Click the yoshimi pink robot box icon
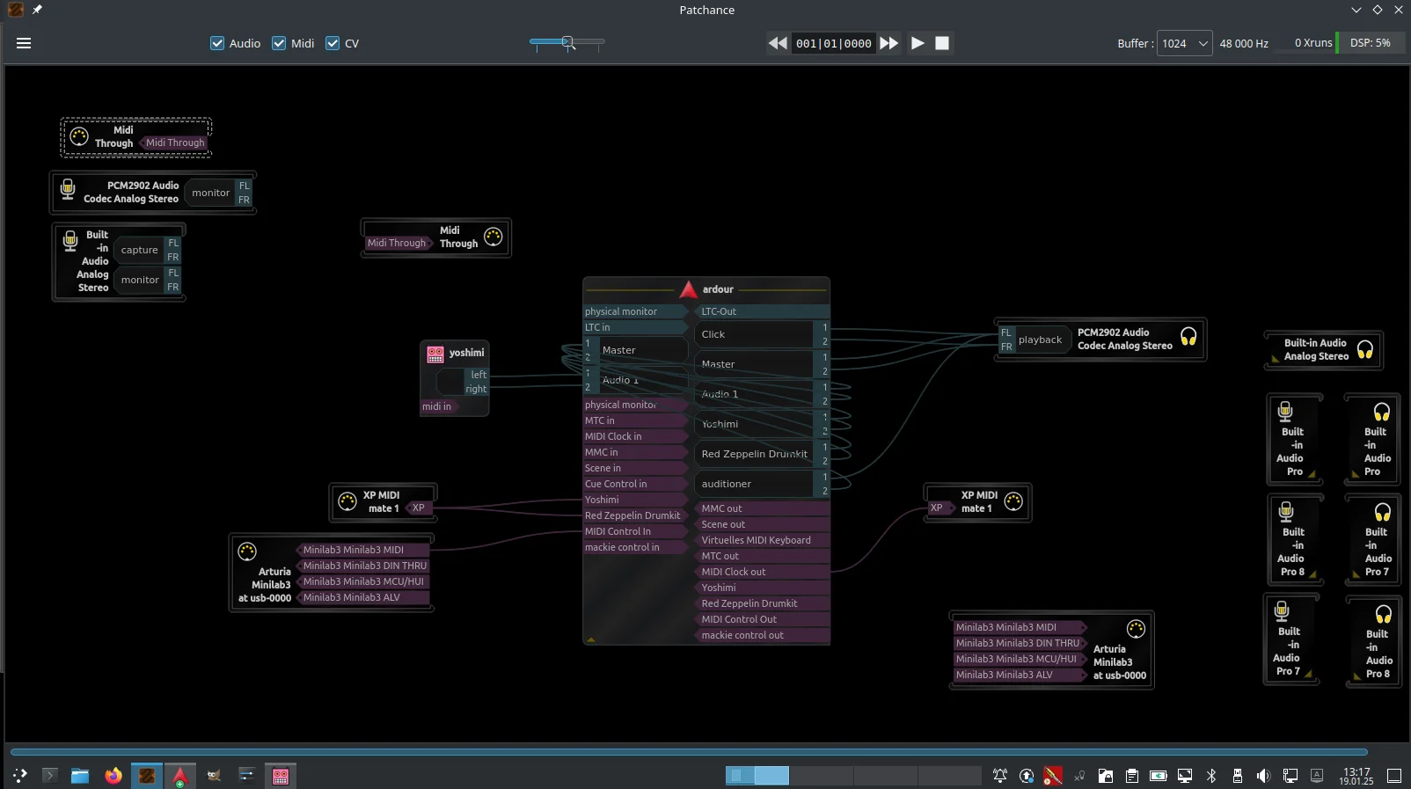 (435, 354)
